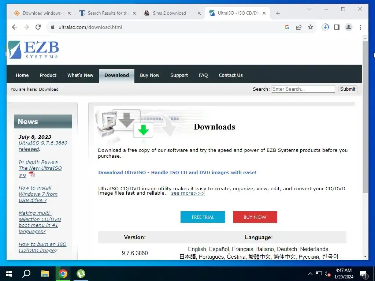375x281 pixels.
Task: Click the FREE TRIAL button
Action: [x=203, y=217]
